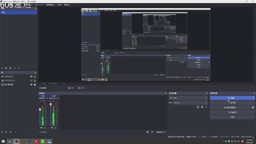Viewport: 256px width, 144px height.
Task: Enable Studio Mode button
Action: coord(232,112)
